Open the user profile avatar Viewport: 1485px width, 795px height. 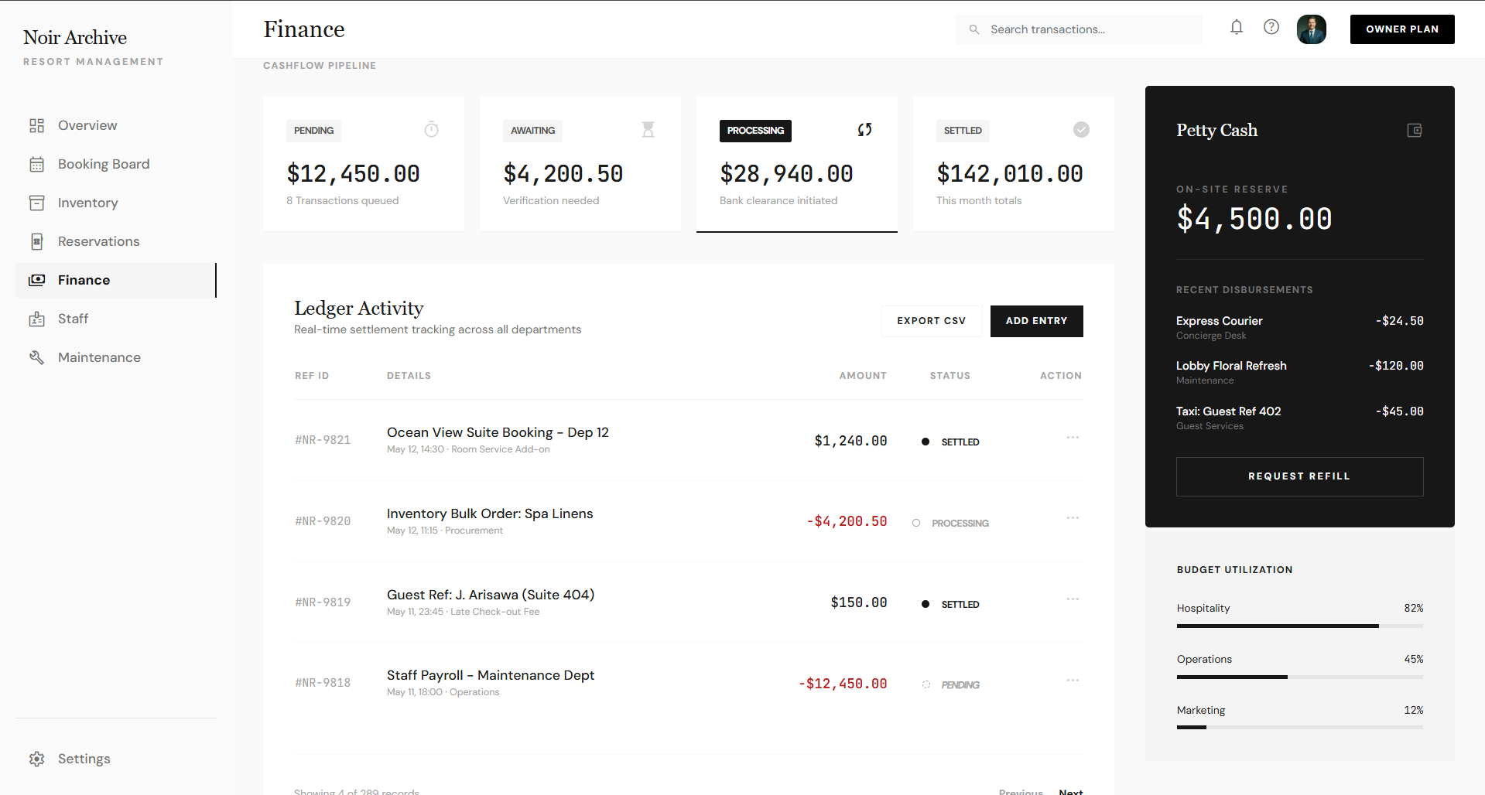click(1311, 29)
